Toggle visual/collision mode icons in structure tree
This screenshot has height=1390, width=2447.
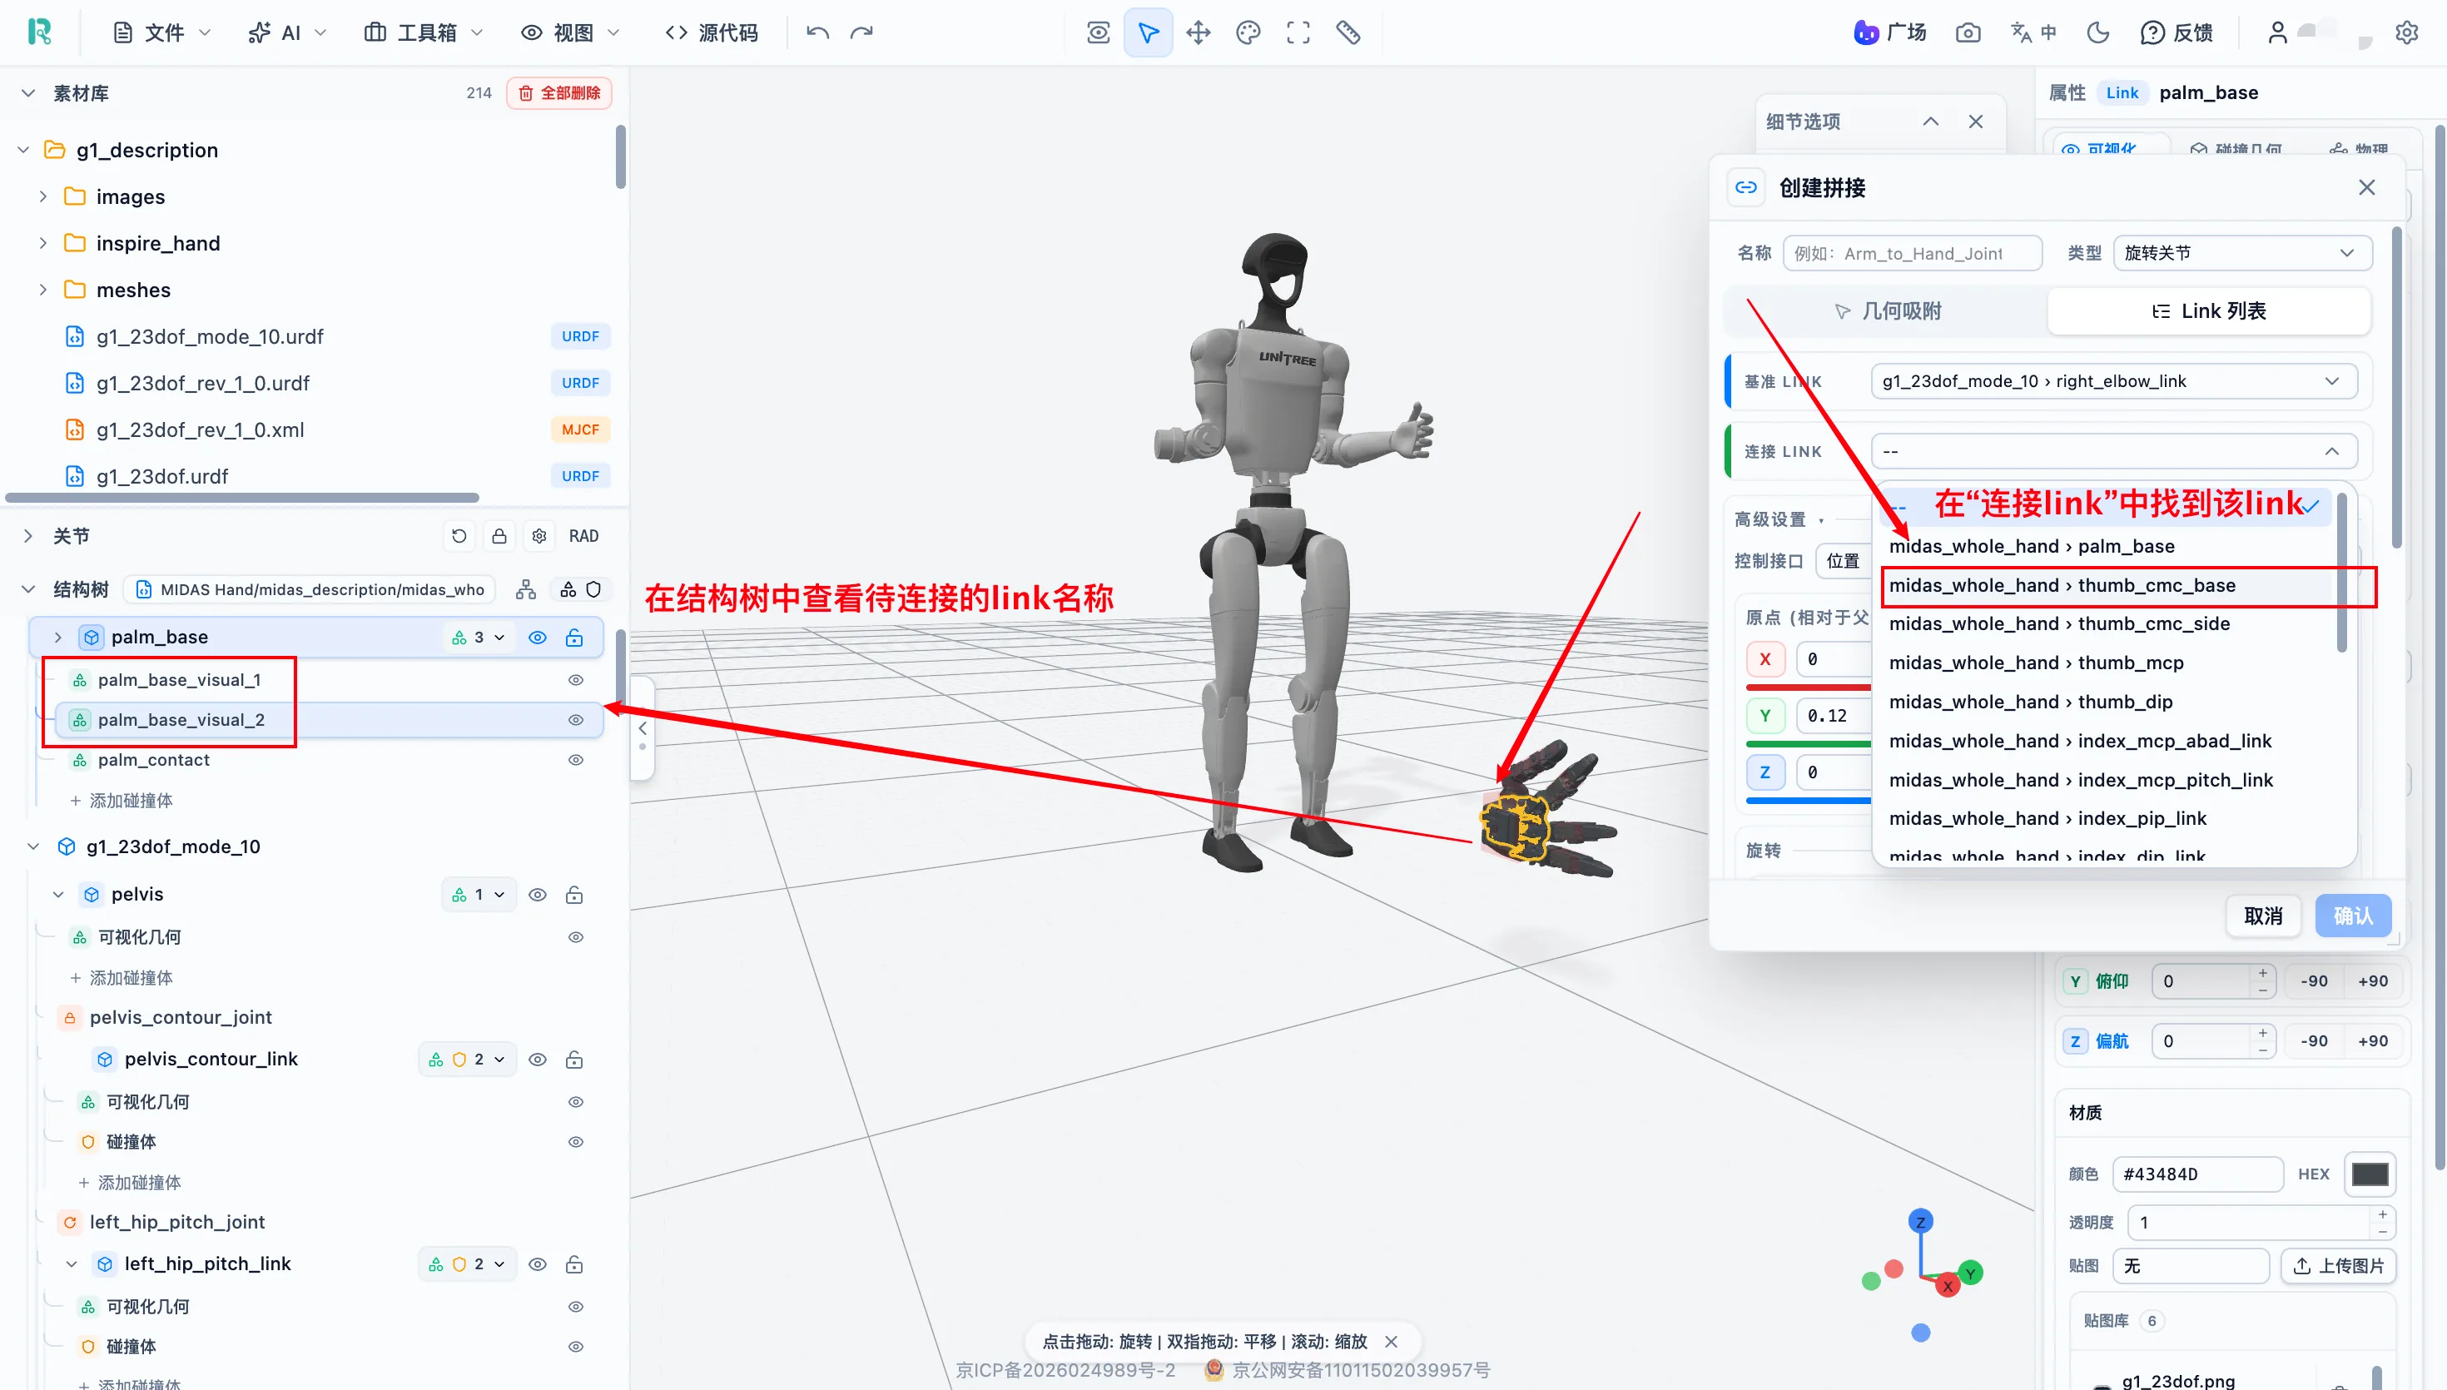580,589
